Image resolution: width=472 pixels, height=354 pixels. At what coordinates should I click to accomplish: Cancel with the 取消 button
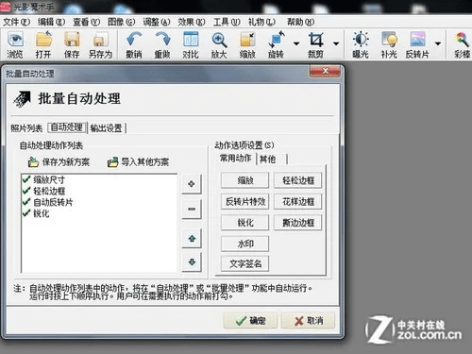tap(308, 321)
